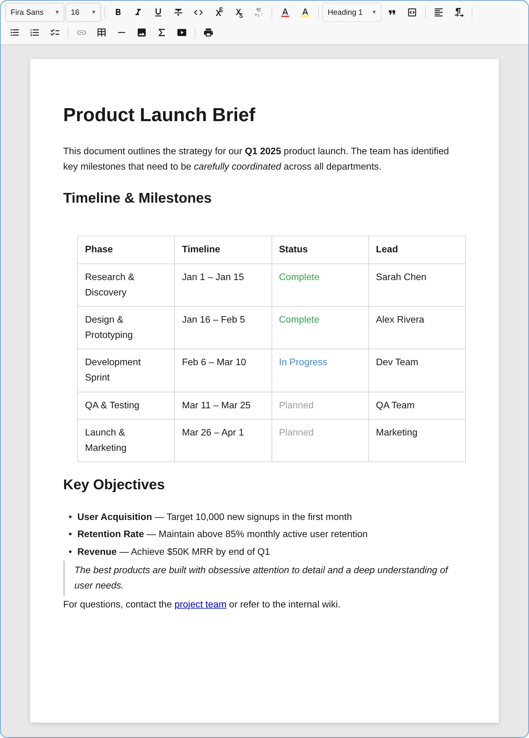Insert a blockquote
529x738 pixels.
point(392,12)
